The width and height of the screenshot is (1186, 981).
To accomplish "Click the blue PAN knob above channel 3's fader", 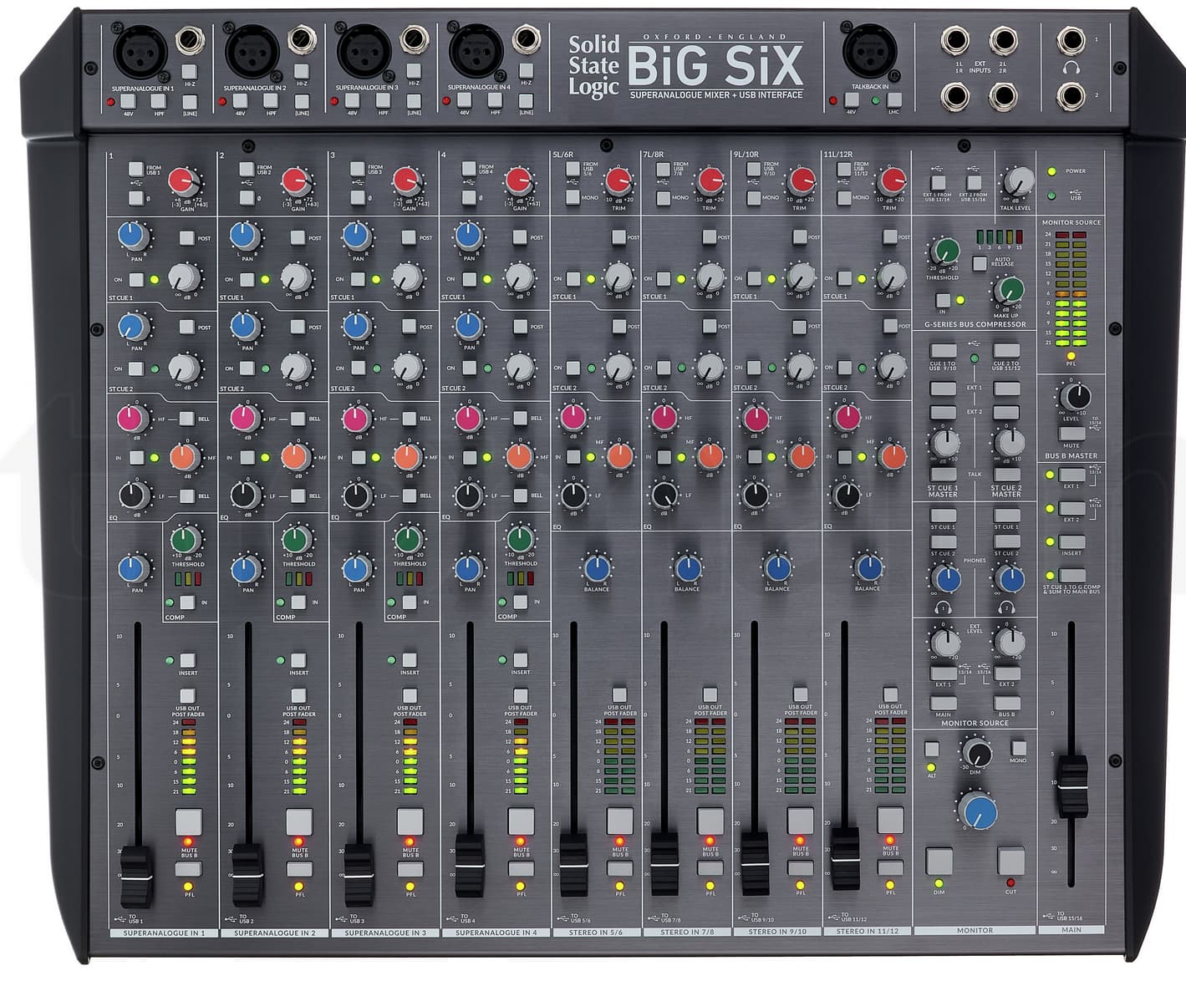I will (x=356, y=569).
